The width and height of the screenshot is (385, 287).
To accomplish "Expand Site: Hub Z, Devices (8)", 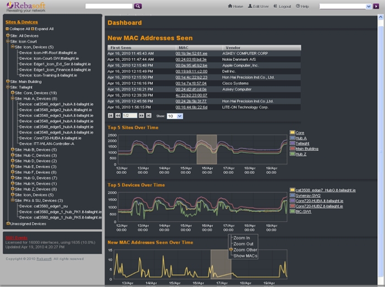I will click(x=13, y=189).
